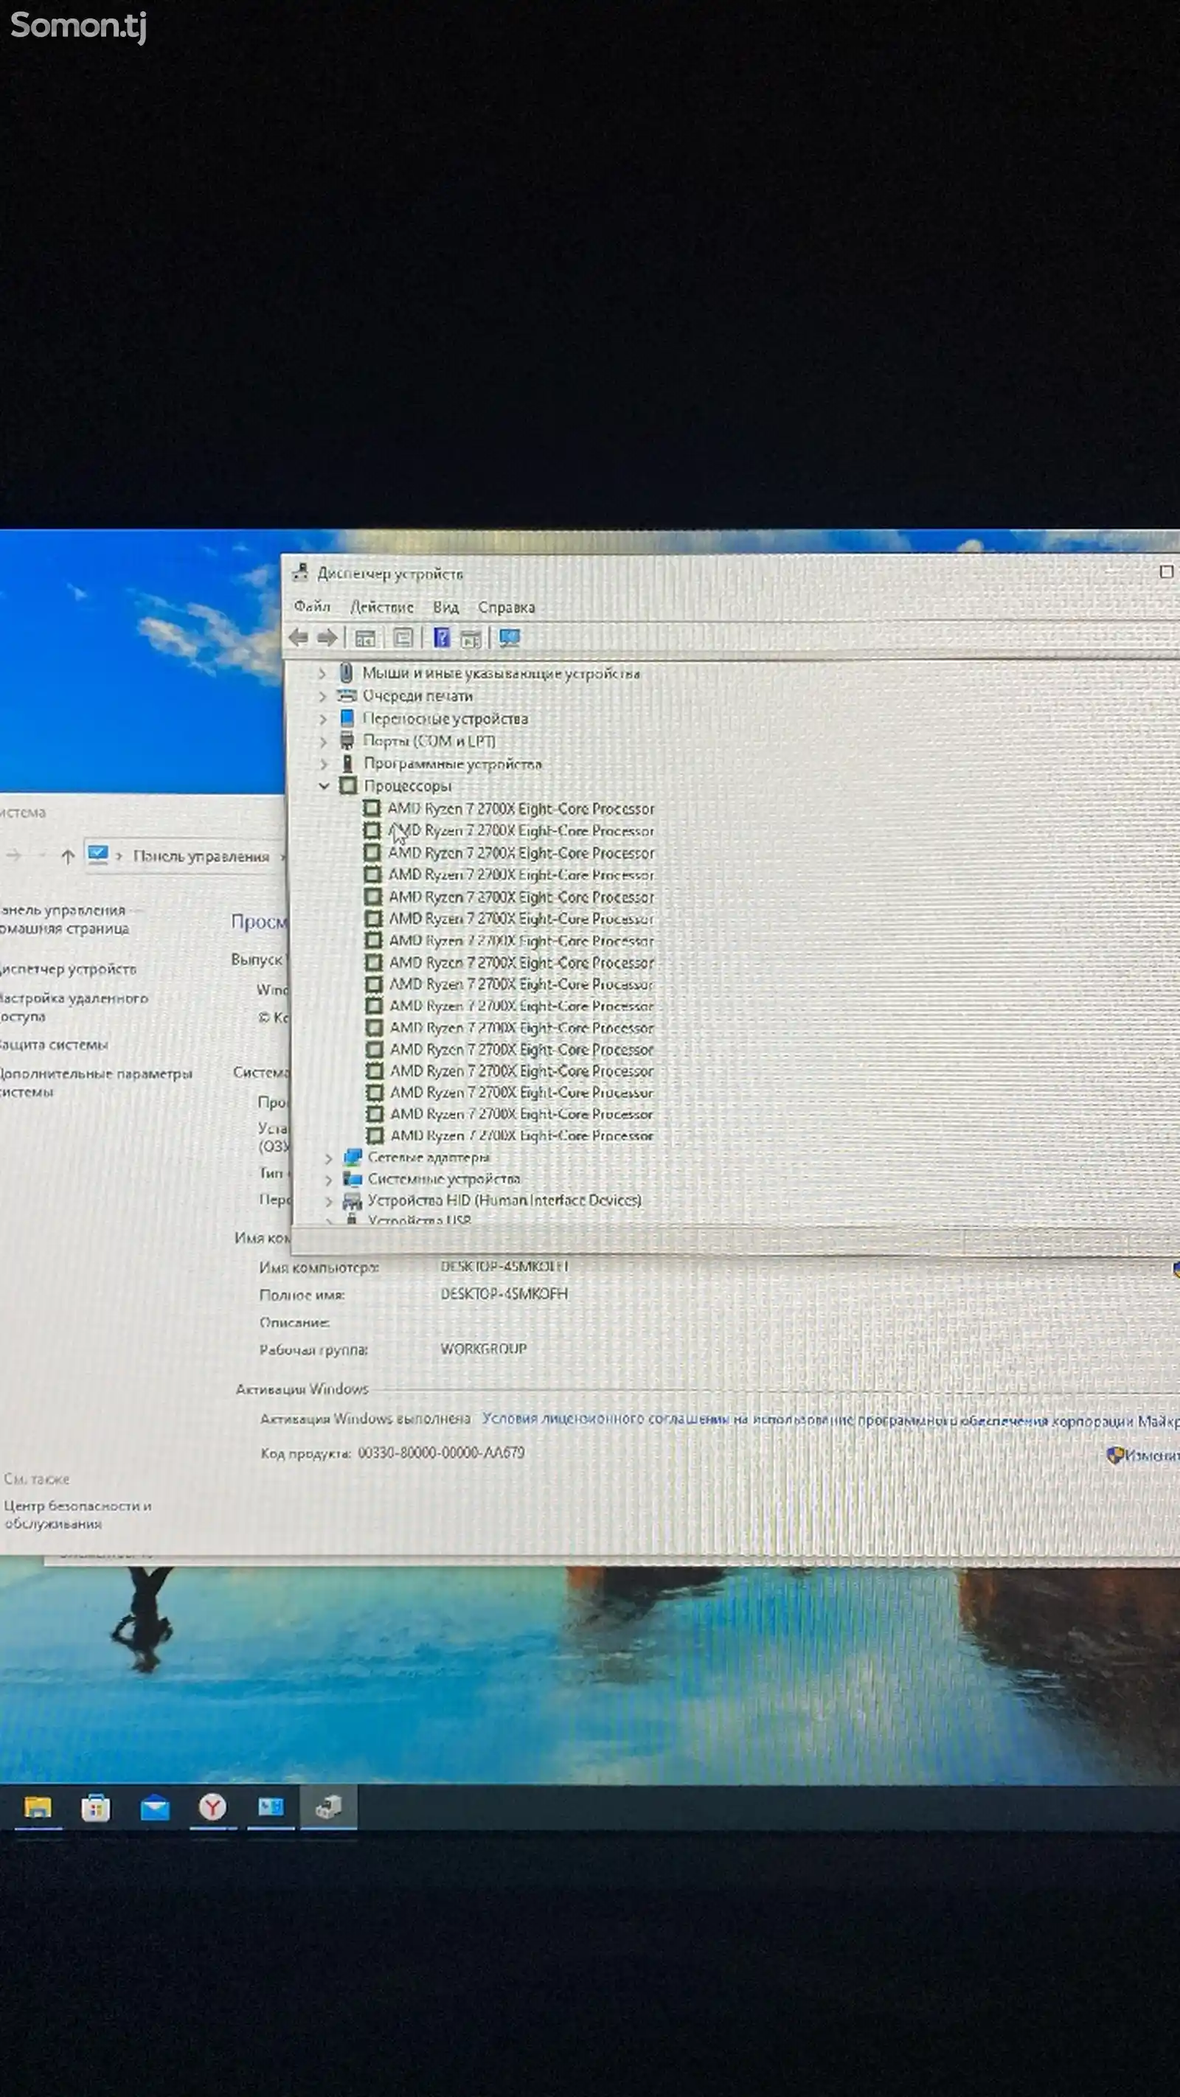Expand the Очереди печати node
1180x2097 pixels.
point(322,696)
